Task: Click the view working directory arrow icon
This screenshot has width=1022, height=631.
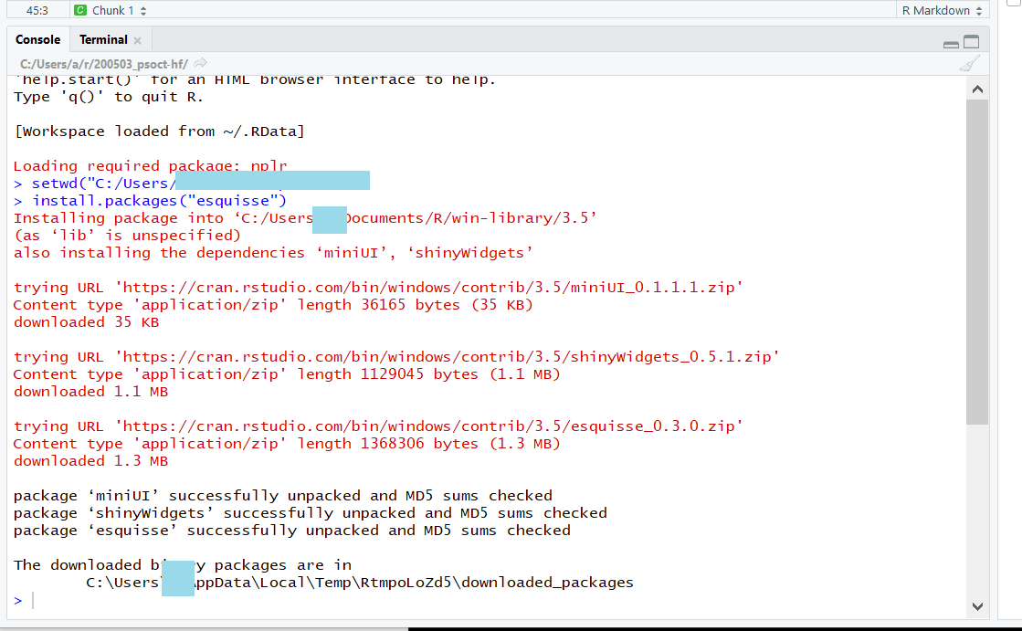Action: (x=200, y=63)
